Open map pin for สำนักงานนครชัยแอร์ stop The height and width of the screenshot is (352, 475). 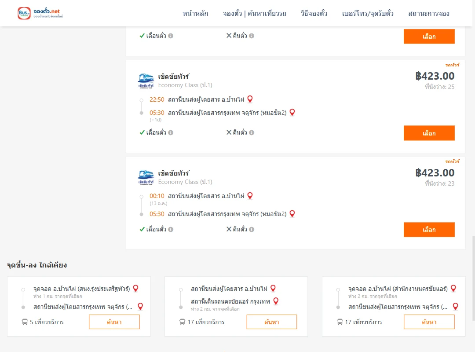point(453,288)
